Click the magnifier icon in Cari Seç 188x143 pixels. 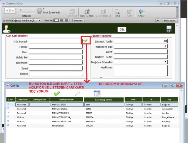tap(76, 93)
